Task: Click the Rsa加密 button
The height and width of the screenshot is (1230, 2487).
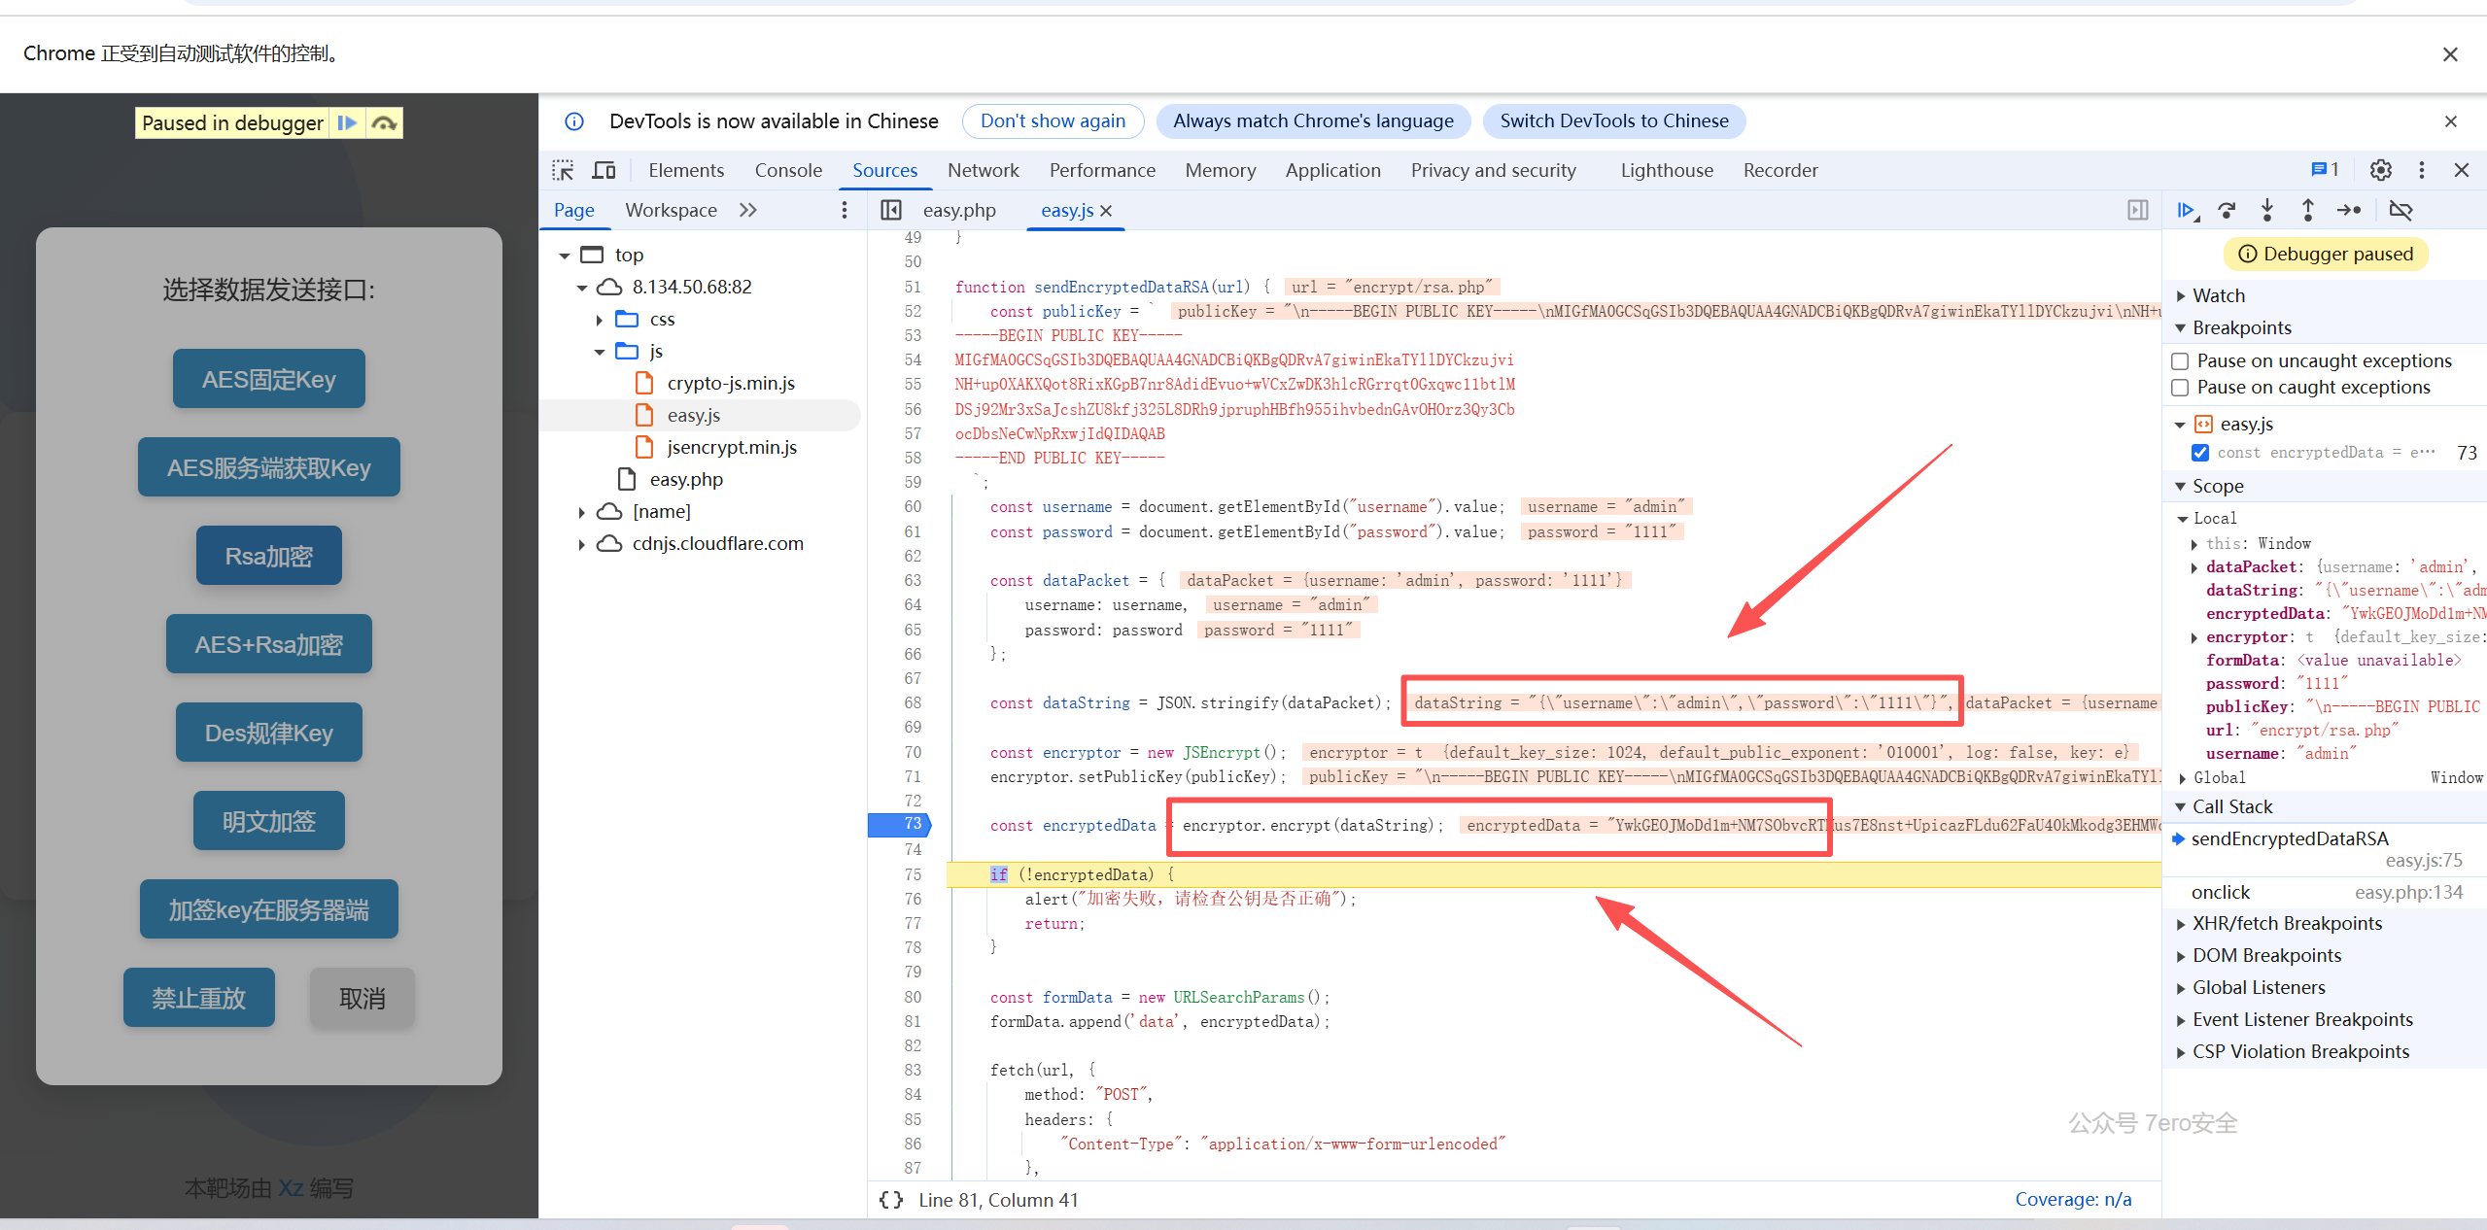Action: [268, 556]
